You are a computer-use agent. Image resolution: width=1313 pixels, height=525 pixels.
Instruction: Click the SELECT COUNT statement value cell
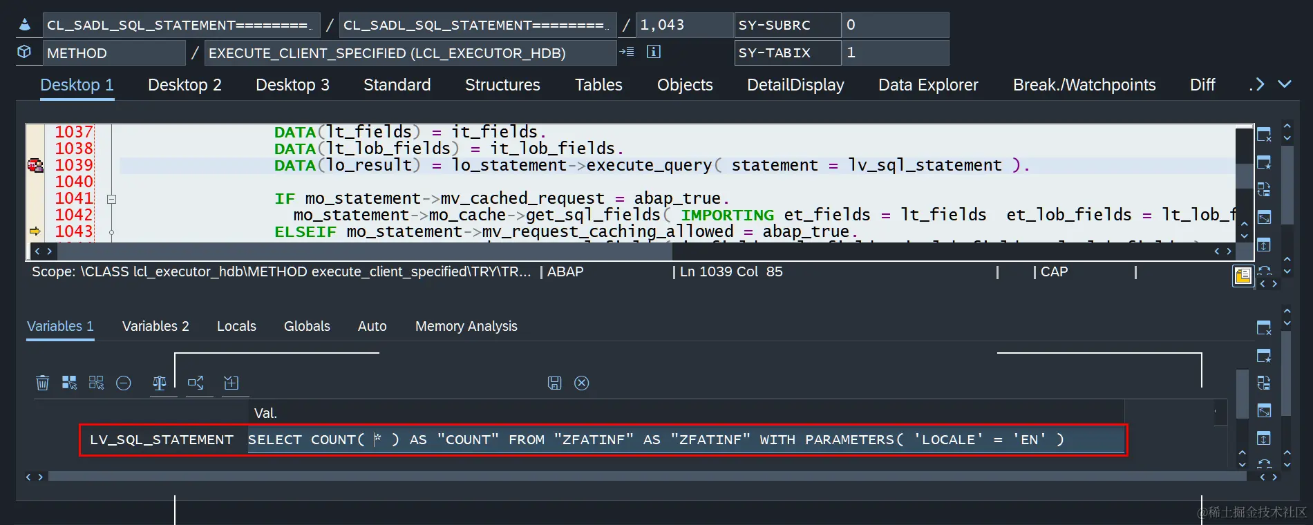(x=686, y=439)
